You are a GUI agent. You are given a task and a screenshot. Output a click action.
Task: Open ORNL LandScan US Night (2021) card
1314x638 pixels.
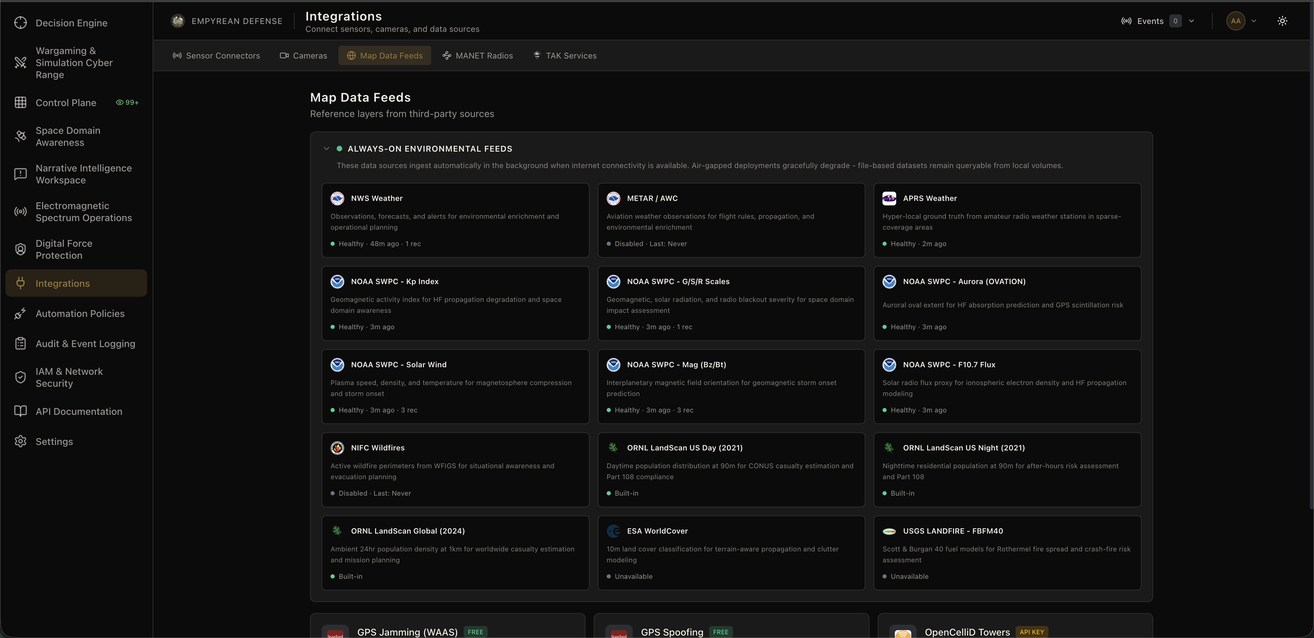(1007, 470)
